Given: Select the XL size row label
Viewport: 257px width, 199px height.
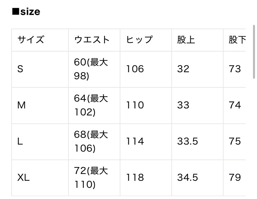Looking at the screenshot, I should tap(23, 178).
